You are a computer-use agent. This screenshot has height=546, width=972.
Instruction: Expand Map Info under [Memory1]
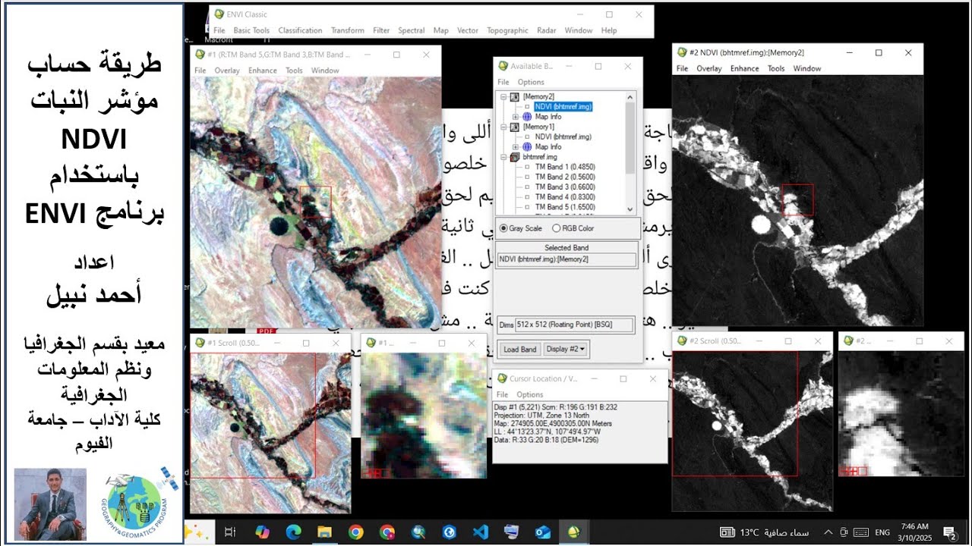516,146
